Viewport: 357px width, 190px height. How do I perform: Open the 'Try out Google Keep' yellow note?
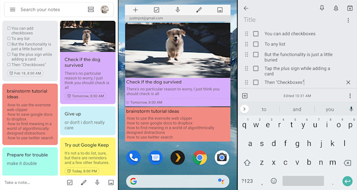(x=88, y=156)
